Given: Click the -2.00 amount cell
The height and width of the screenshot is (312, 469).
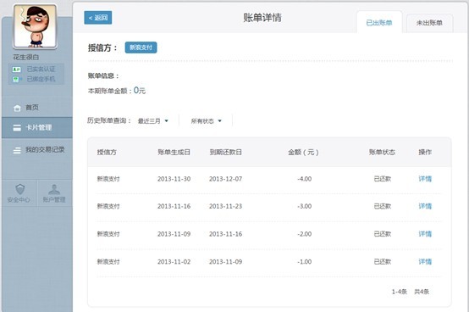Looking at the screenshot, I should coord(304,234).
